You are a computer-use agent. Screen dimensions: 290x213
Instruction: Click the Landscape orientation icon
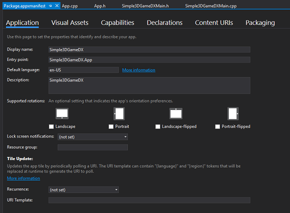point(62,113)
